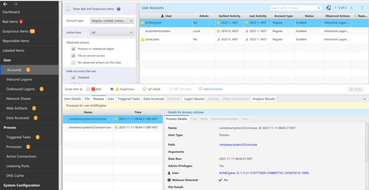369x190 pixels.
Task: Click the Suspicious Items count badge
Action: point(32,31)
